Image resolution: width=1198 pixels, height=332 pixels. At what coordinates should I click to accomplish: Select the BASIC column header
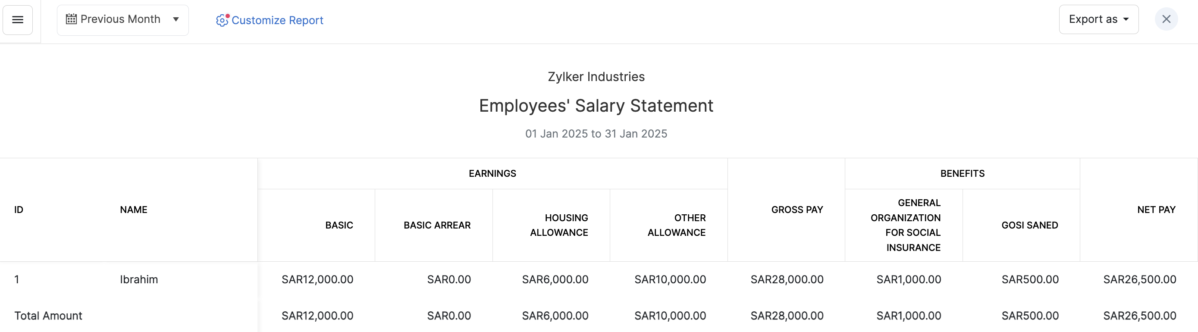pos(339,226)
